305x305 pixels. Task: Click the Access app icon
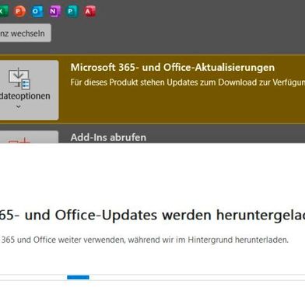[89, 12]
